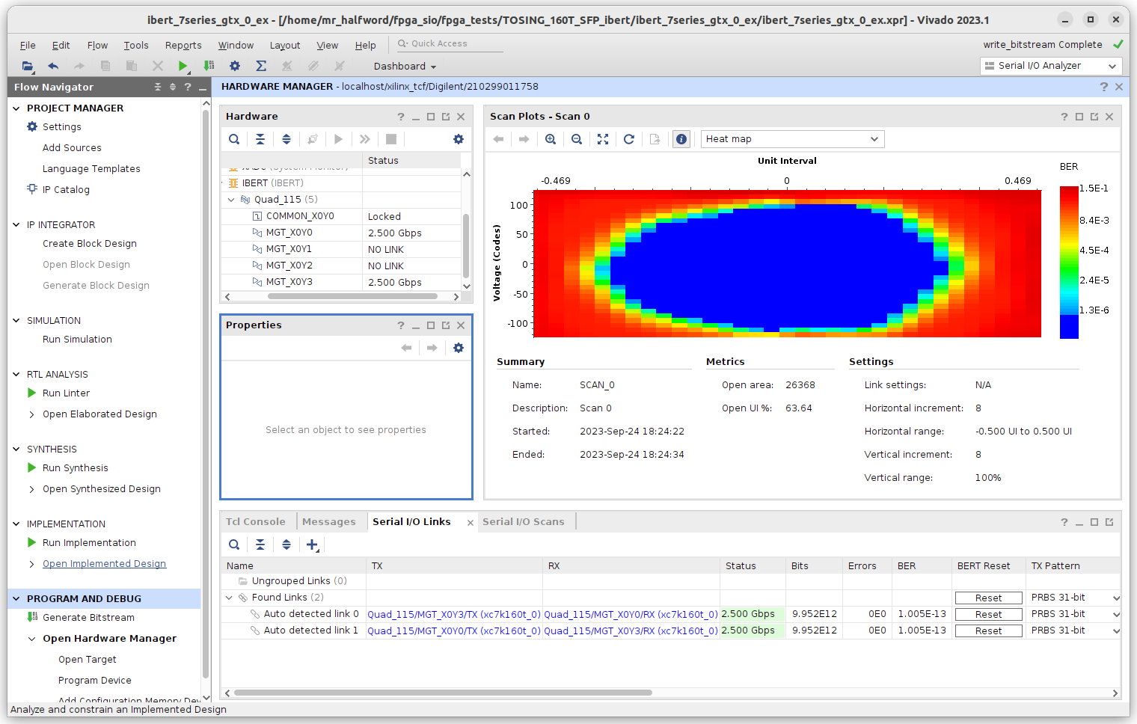Switch to the Tcl Console tab
This screenshot has width=1137, height=724.
256,522
